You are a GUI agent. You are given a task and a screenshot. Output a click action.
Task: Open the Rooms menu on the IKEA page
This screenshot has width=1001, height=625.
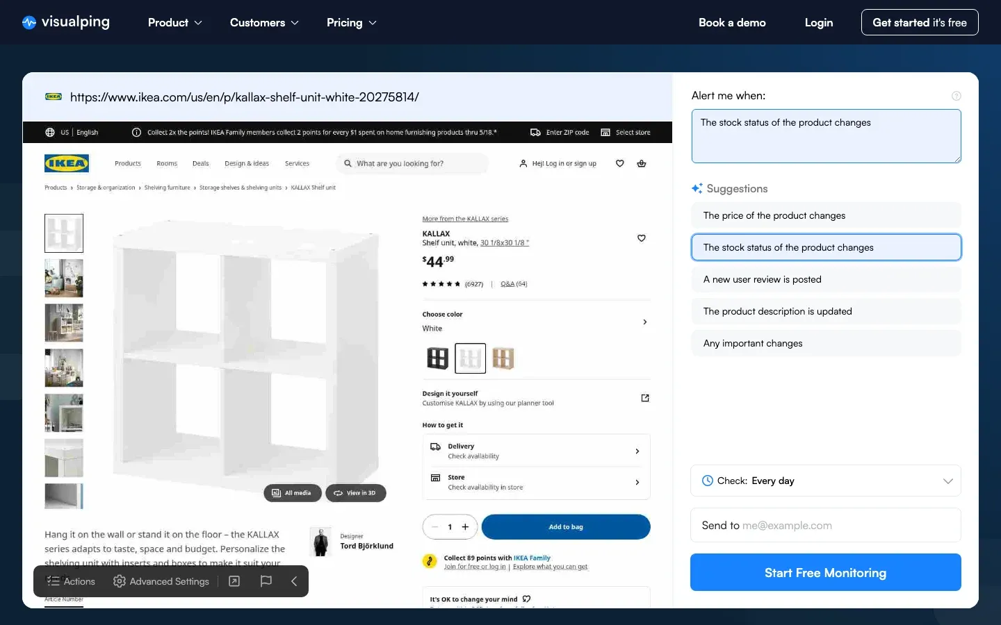tap(167, 164)
